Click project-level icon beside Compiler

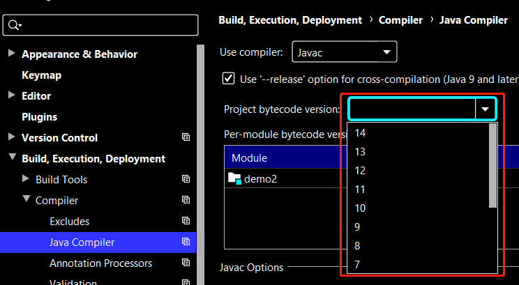[x=186, y=201]
